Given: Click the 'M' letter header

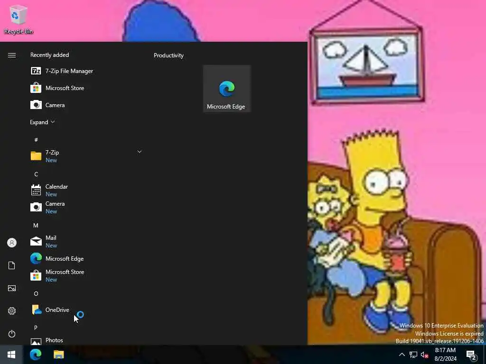Looking at the screenshot, I should click(x=36, y=225).
